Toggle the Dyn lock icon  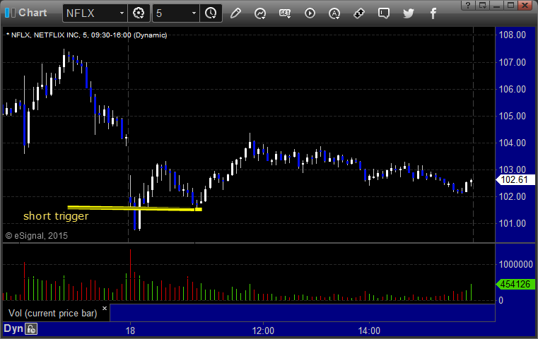click(31, 329)
